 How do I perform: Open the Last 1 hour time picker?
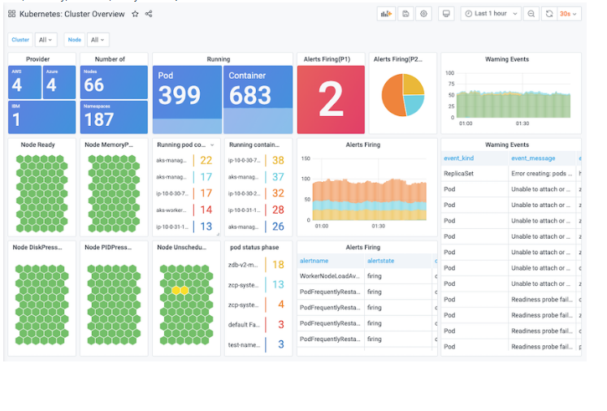[491, 14]
